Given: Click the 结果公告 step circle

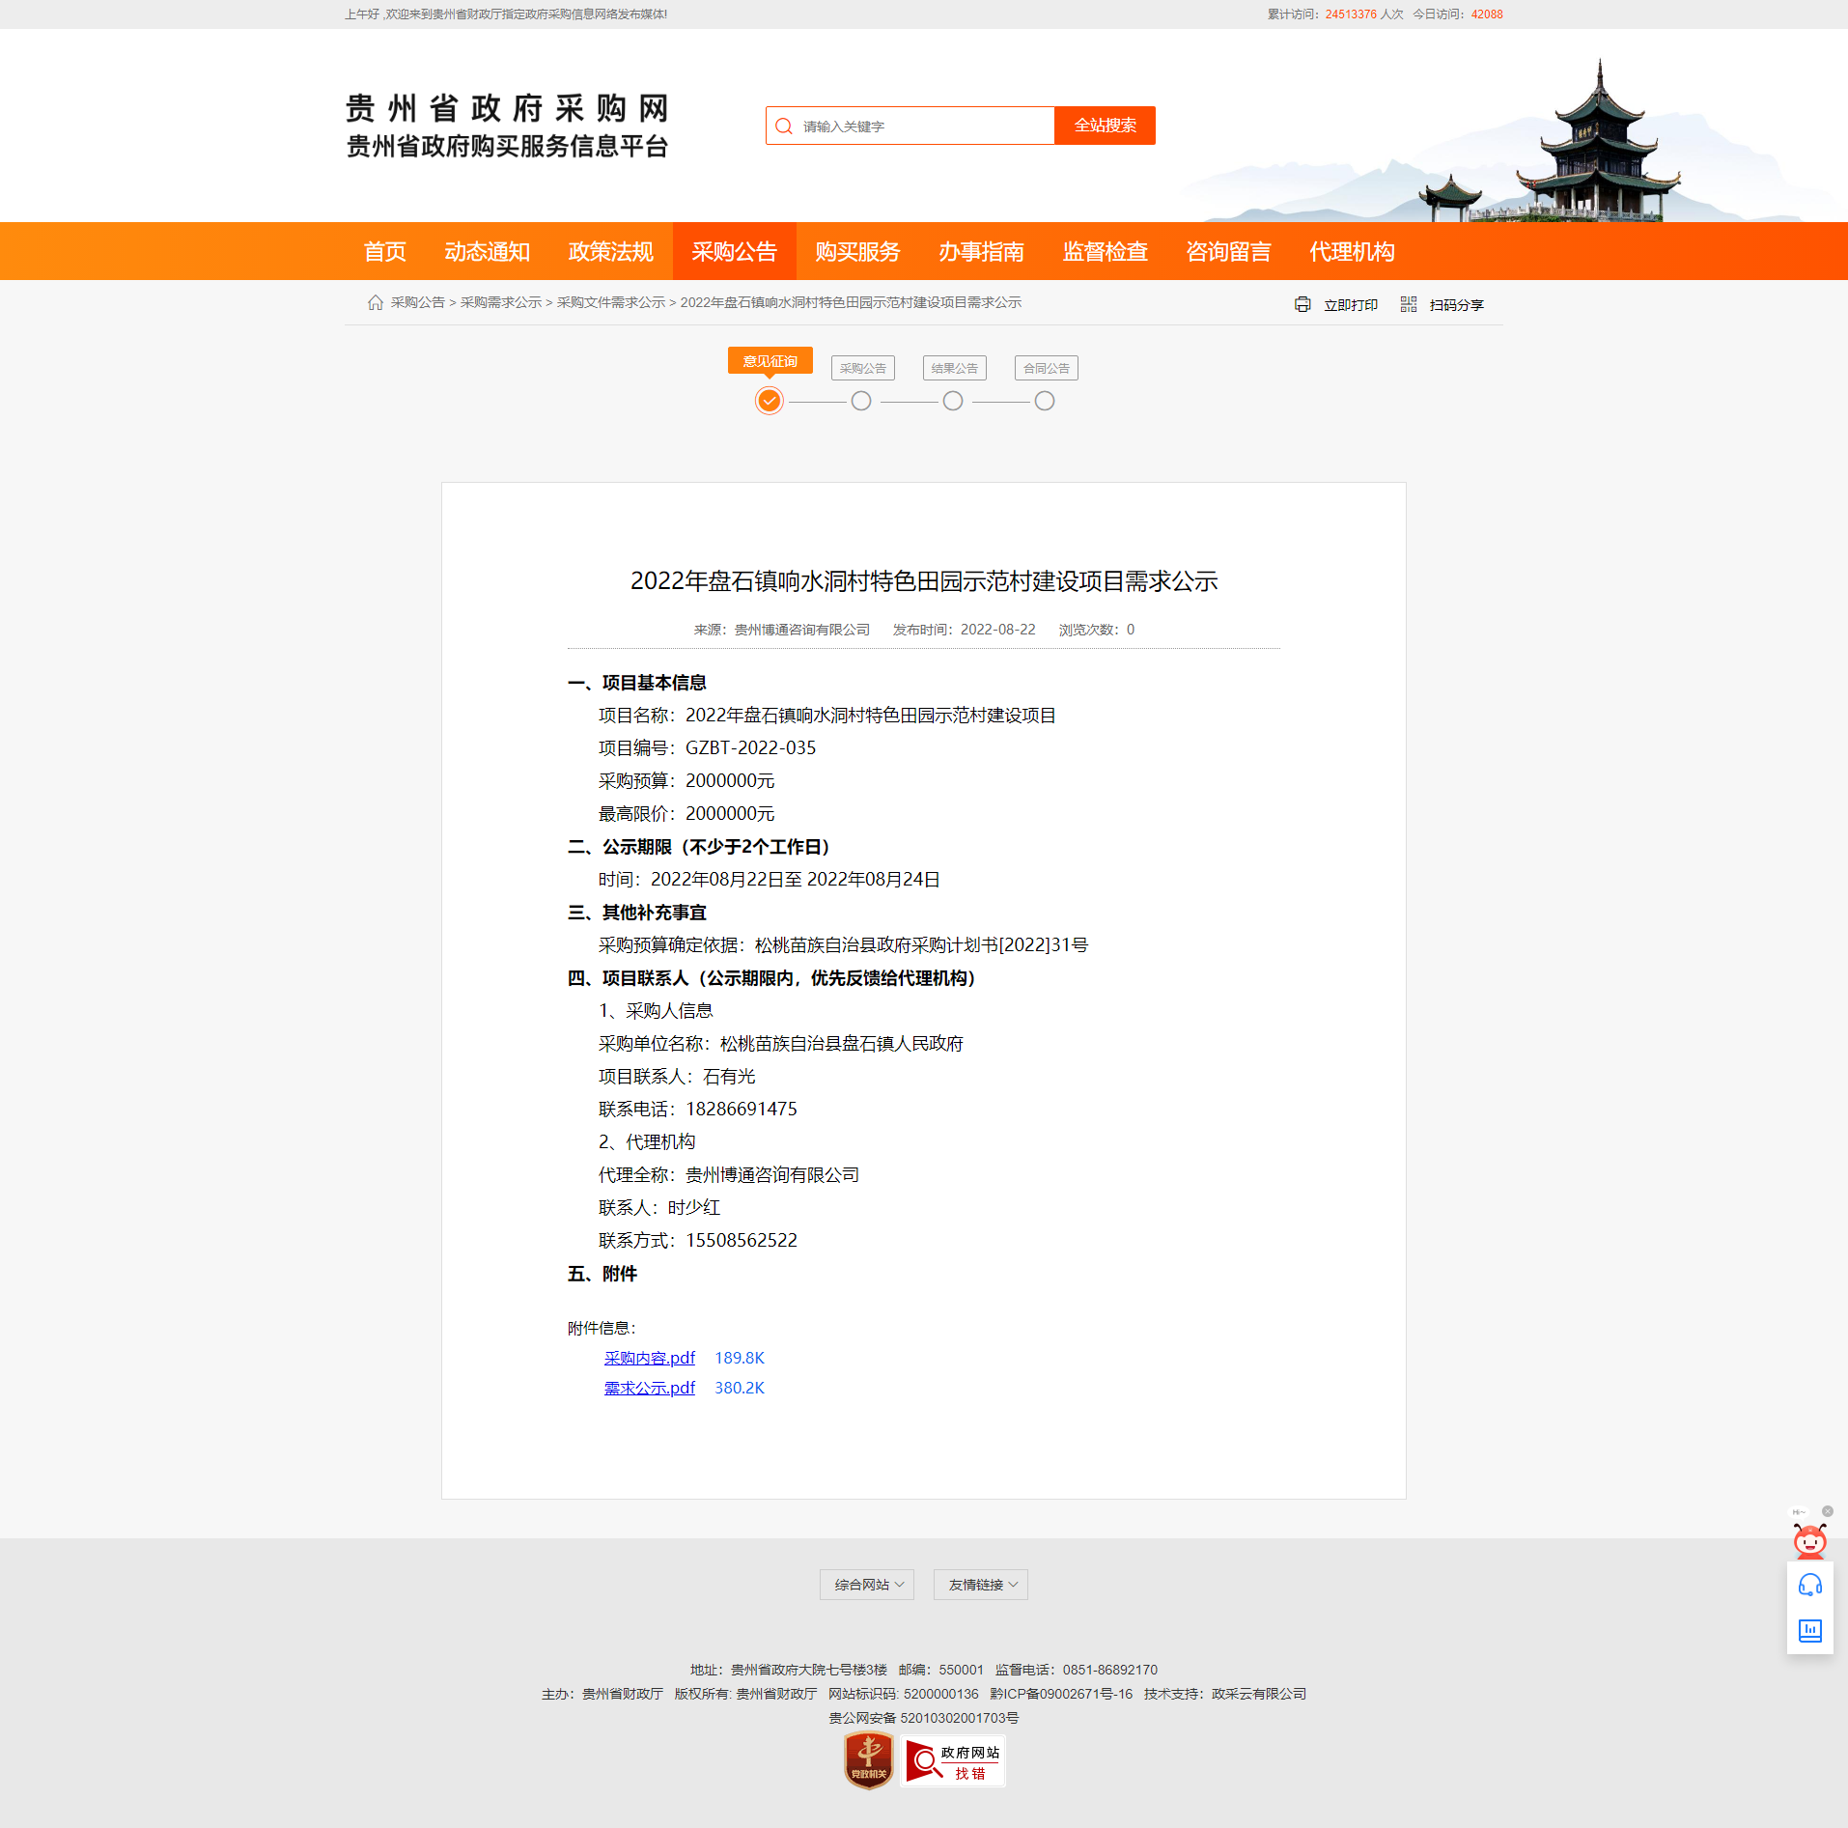Looking at the screenshot, I should coord(953,401).
